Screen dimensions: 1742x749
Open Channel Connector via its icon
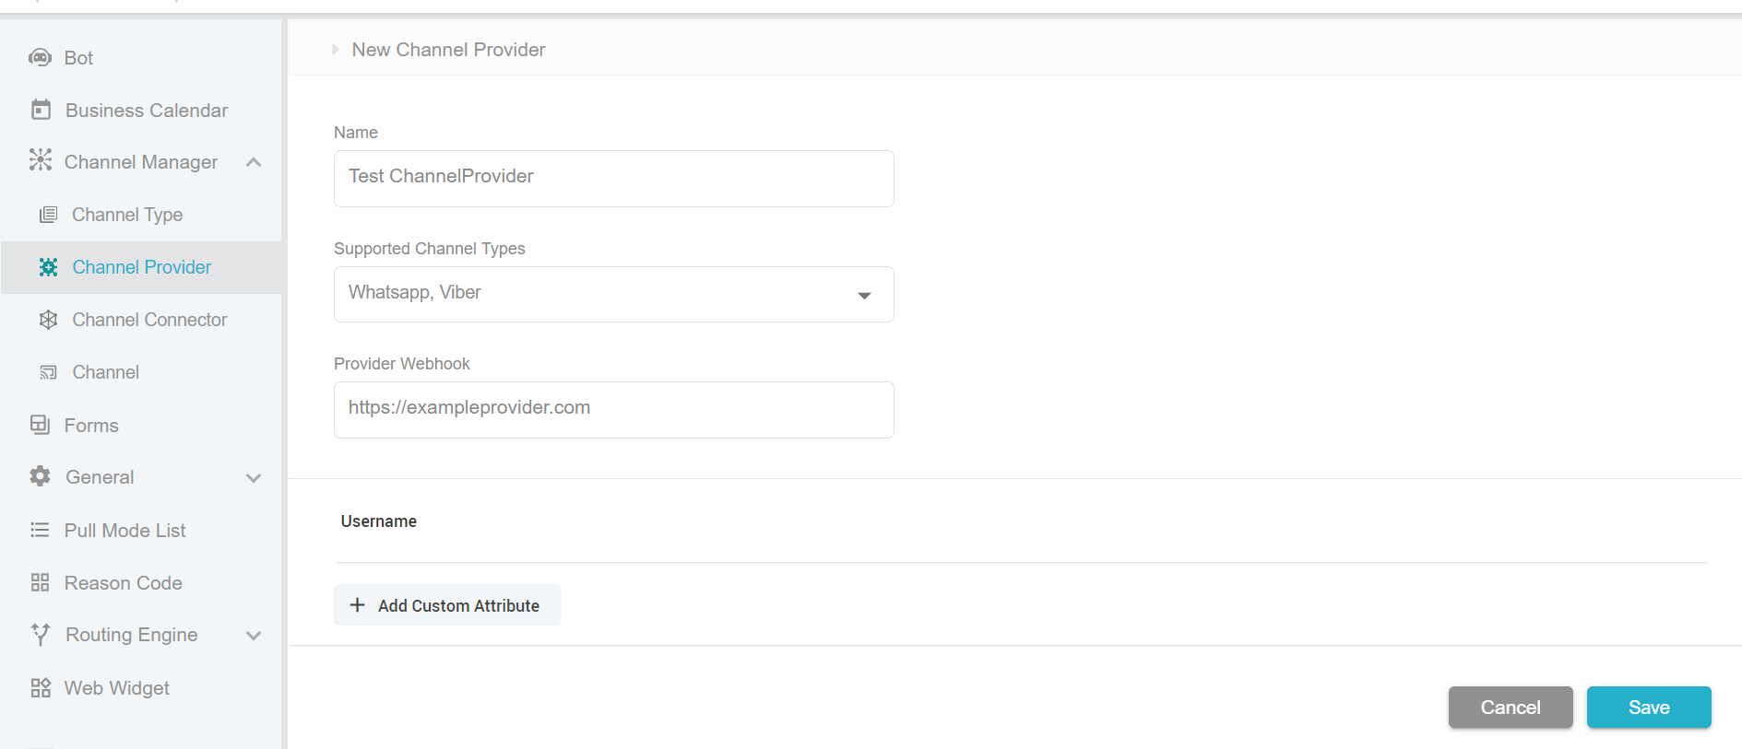tap(48, 320)
